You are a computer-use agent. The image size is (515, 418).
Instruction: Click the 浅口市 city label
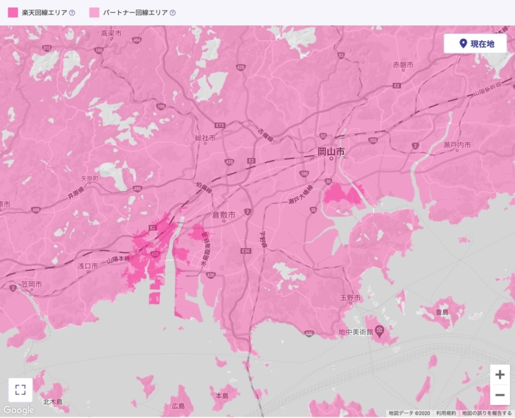(x=88, y=266)
